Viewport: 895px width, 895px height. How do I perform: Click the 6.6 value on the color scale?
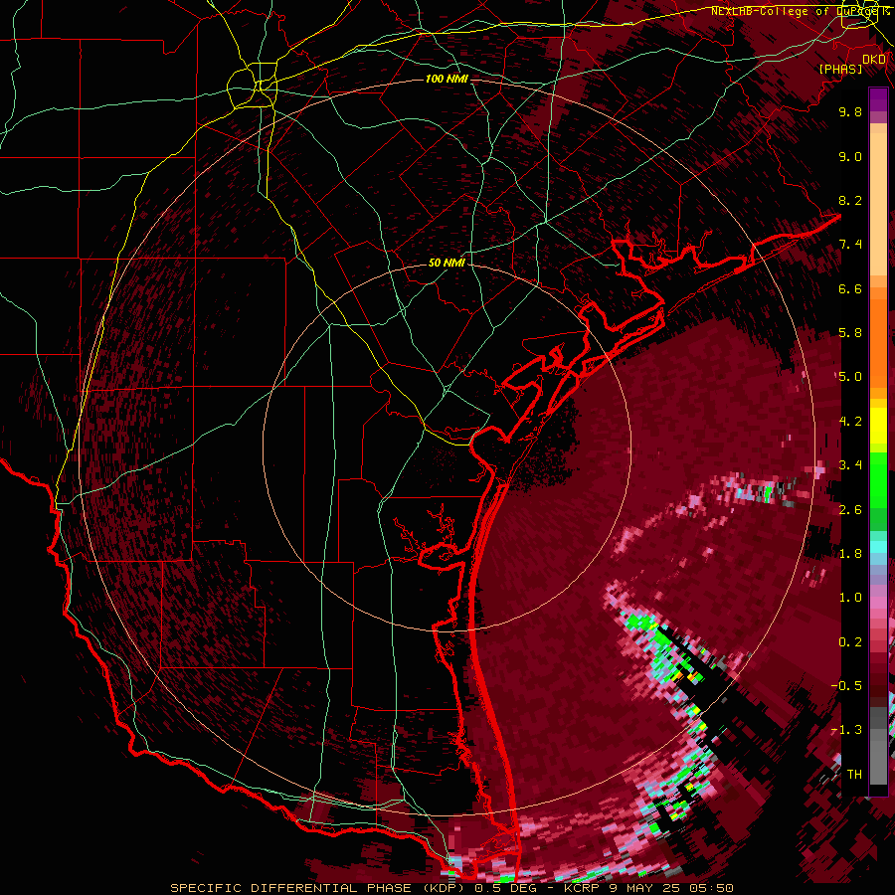click(x=850, y=288)
